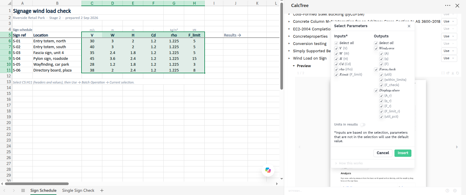Click the select-all corner of the grid
This screenshot has height=195, width=466.
coord(6,3)
